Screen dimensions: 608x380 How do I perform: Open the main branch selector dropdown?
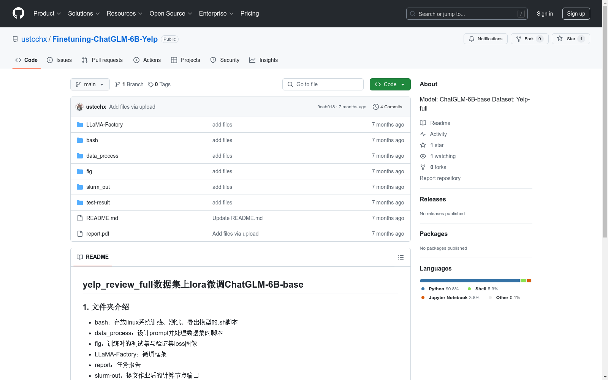(90, 84)
